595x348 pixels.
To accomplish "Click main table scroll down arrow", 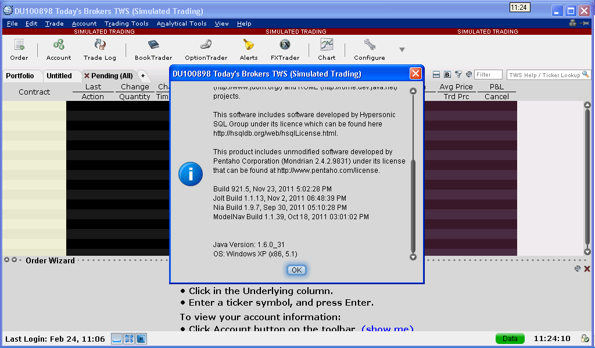I will (587, 252).
